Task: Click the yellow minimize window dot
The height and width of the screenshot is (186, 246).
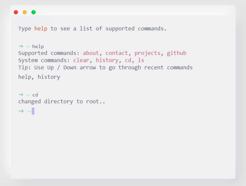Action: tap(25, 12)
